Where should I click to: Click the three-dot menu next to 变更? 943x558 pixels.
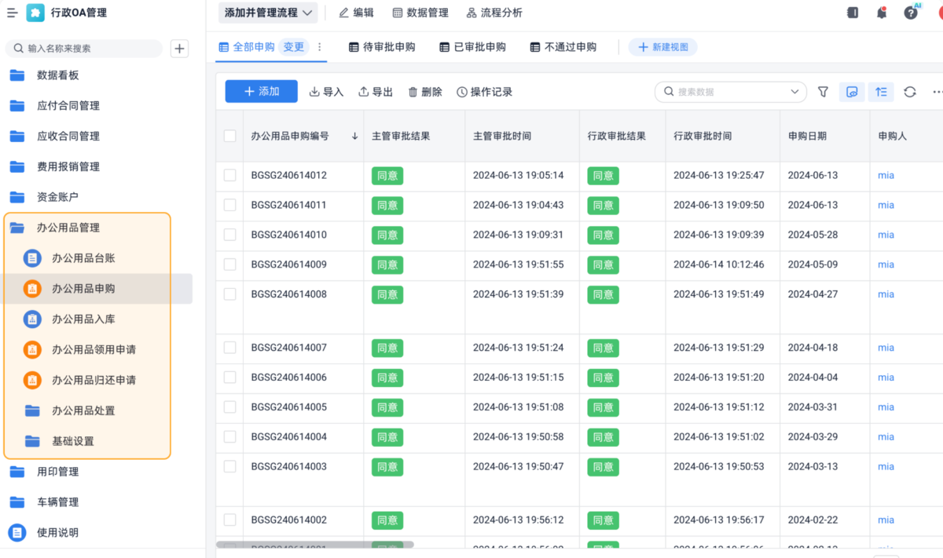coord(320,47)
